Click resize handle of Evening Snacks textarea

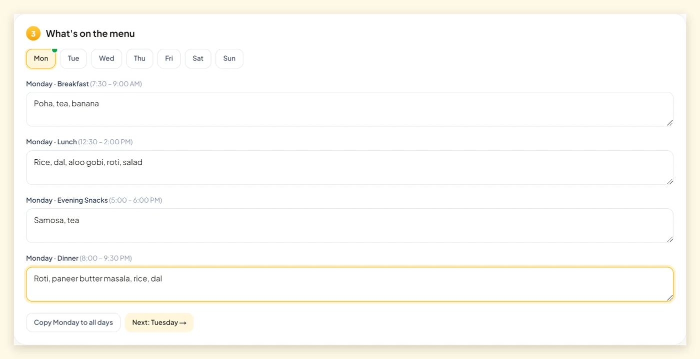click(x=669, y=239)
